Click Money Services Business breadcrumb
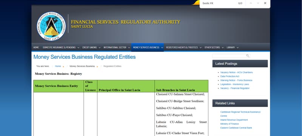 click(x=82, y=66)
